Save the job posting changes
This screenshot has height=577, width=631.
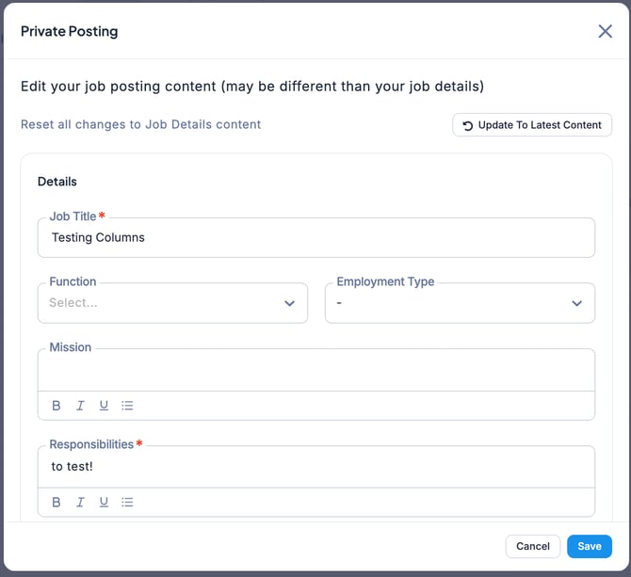[590, 546]
